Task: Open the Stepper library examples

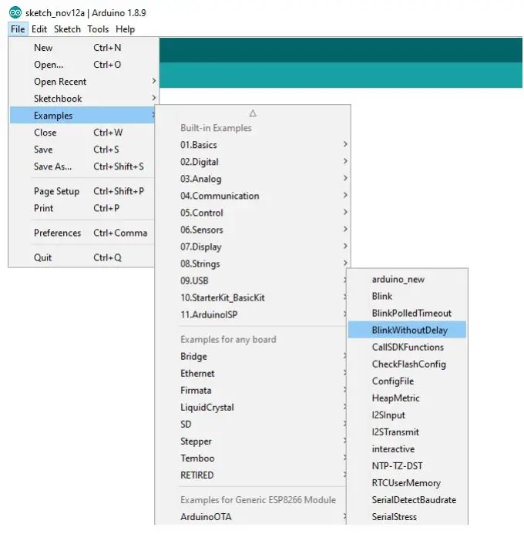Action: (251, 442)
